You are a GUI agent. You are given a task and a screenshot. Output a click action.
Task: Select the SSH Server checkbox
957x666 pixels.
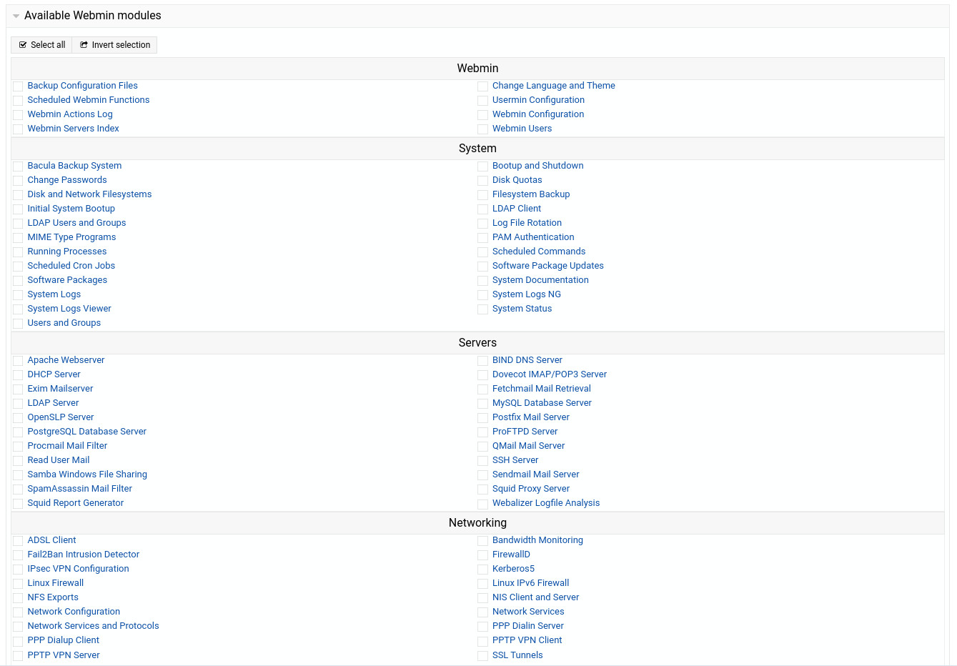click(x=483, y=461)
